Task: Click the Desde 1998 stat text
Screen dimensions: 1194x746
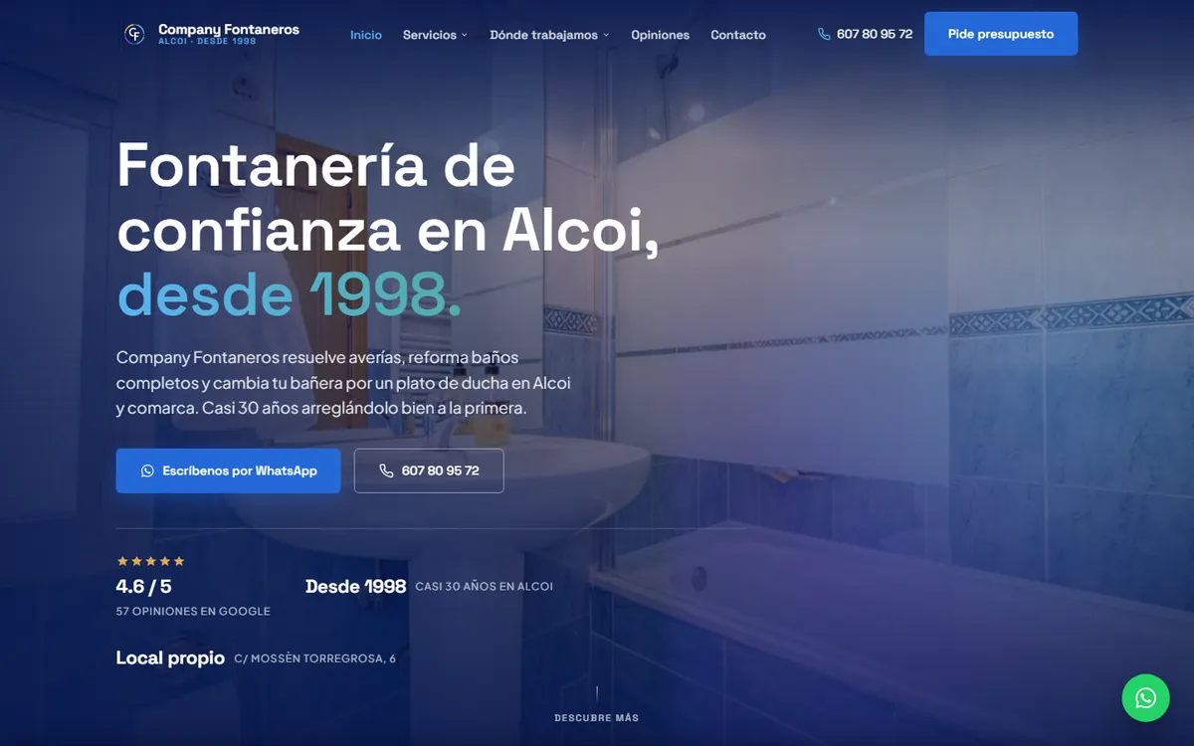Action: 356,587
